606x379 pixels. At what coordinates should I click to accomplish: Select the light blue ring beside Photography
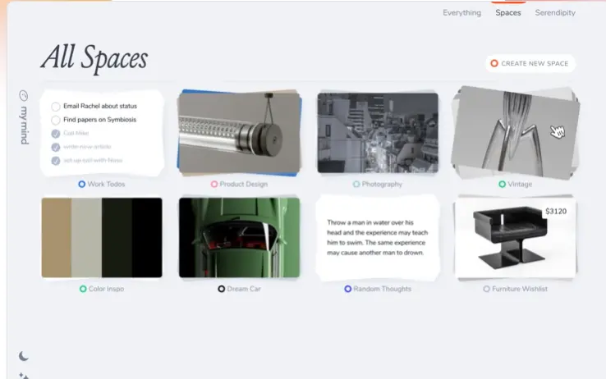click(356, 184)
